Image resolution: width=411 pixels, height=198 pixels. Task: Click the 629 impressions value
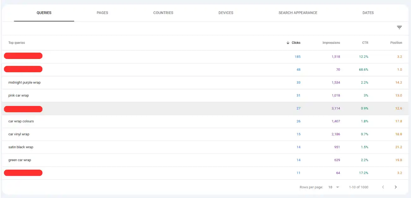(x=337, y=160)
